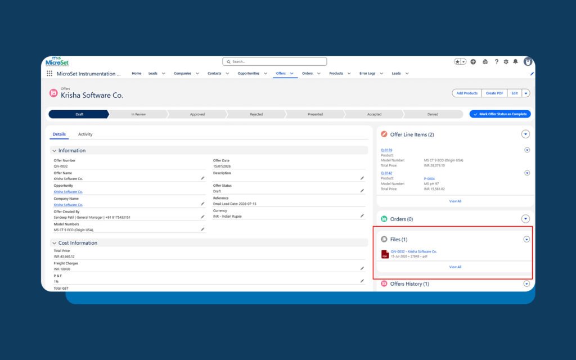Expand the Companies nav chevron

click(197, 74)
